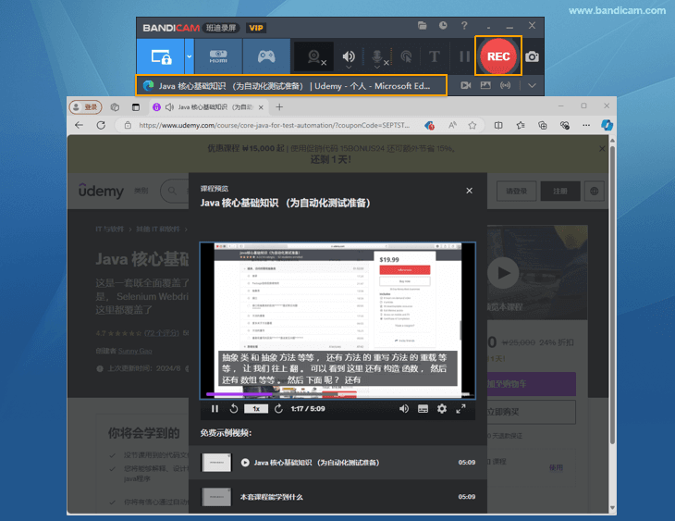Start recording with the red REC button

(498, 56)
